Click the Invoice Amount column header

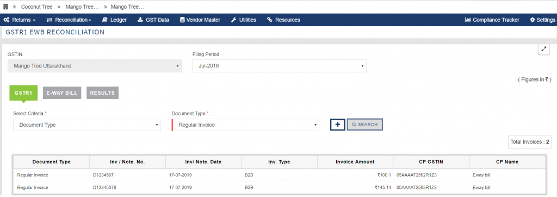[355, 162]
